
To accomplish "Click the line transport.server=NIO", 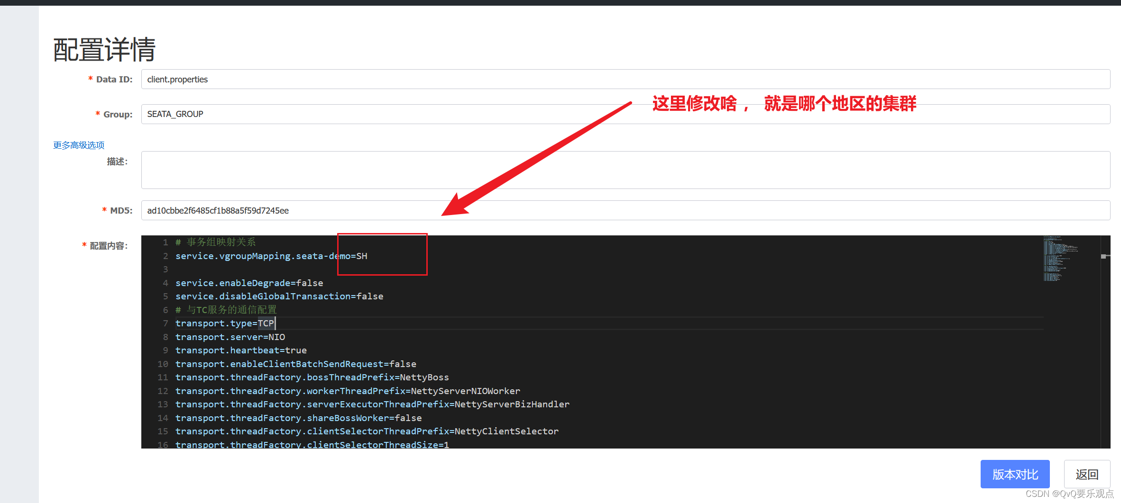I will tap(230, 337).
